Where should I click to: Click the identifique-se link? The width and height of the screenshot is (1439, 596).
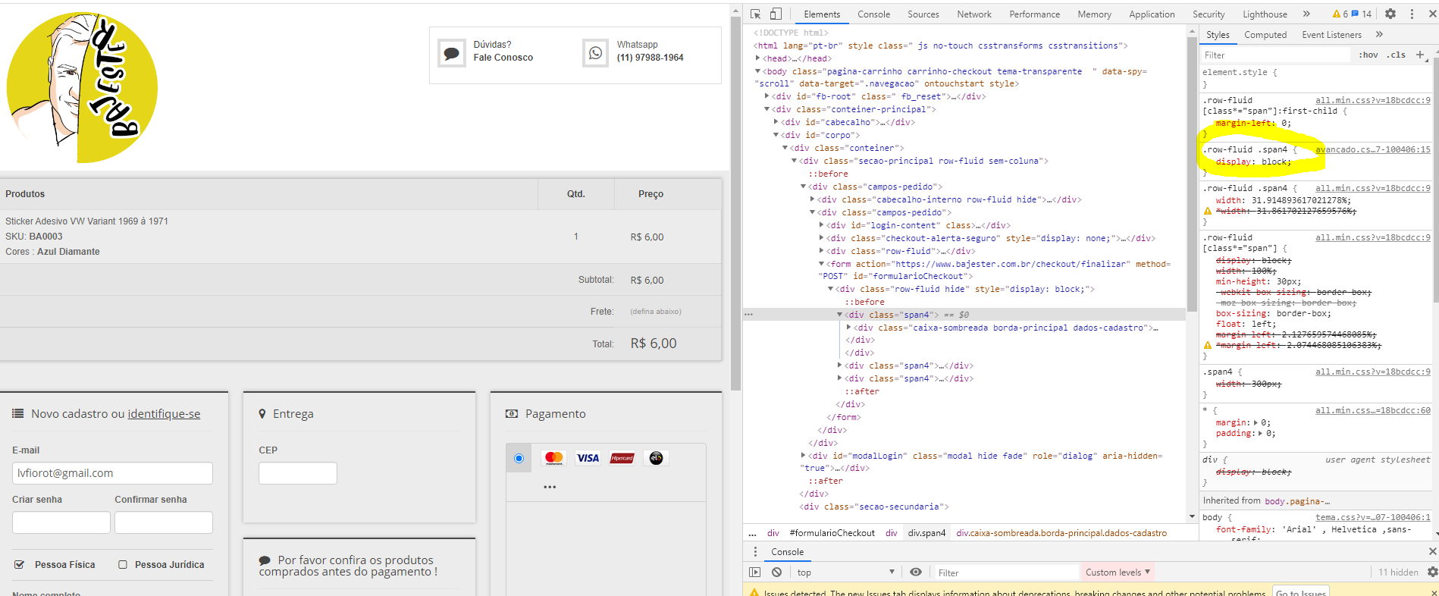(x=164, y=413)
